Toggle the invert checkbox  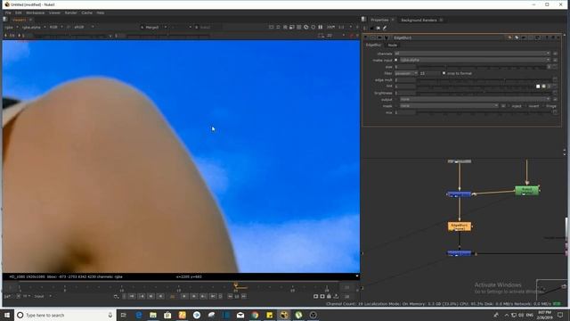click(x=526, y=106)
